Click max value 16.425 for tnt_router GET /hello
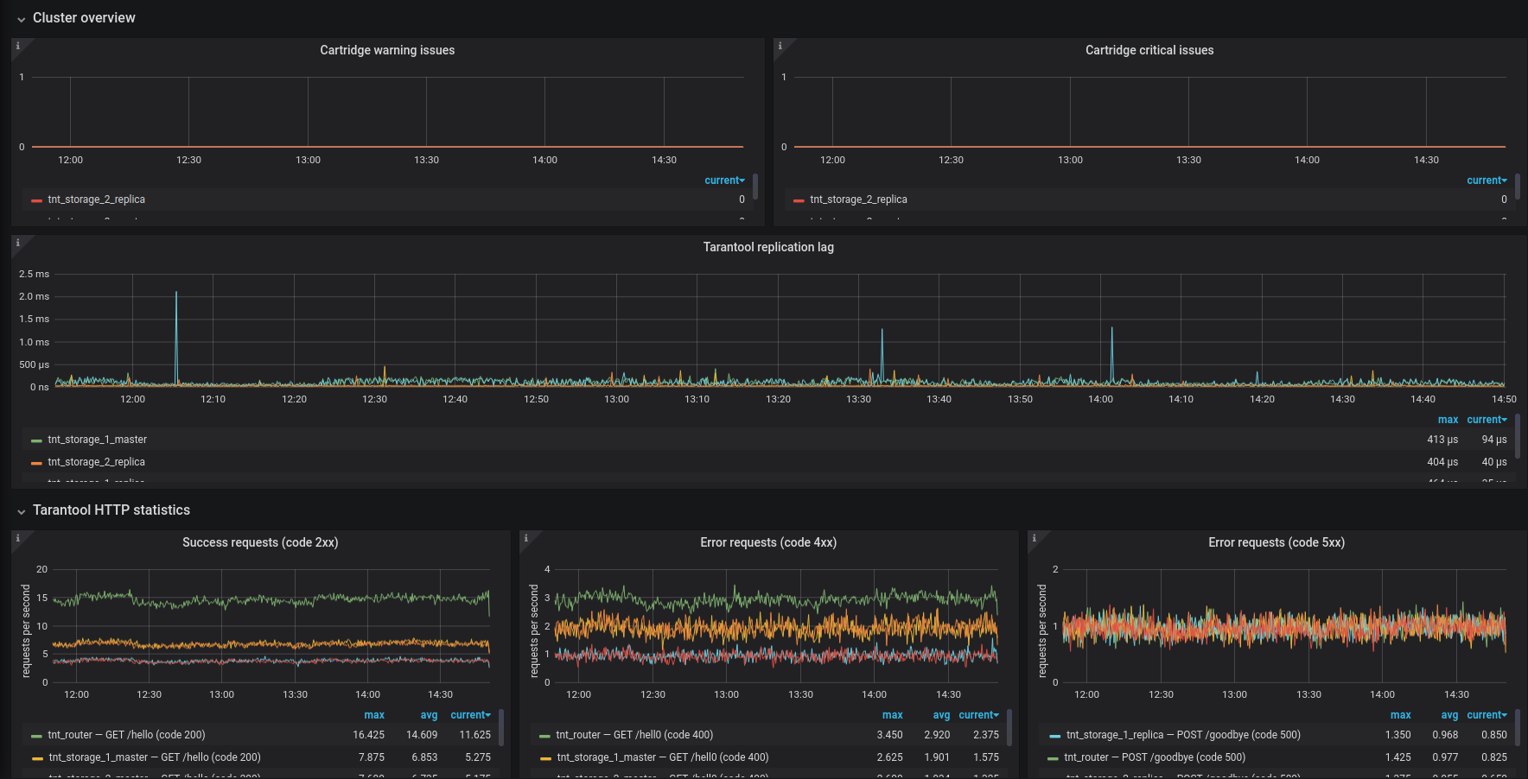Image resolution: width=1528 pixels, height=779 pixels. coord(368,735)
